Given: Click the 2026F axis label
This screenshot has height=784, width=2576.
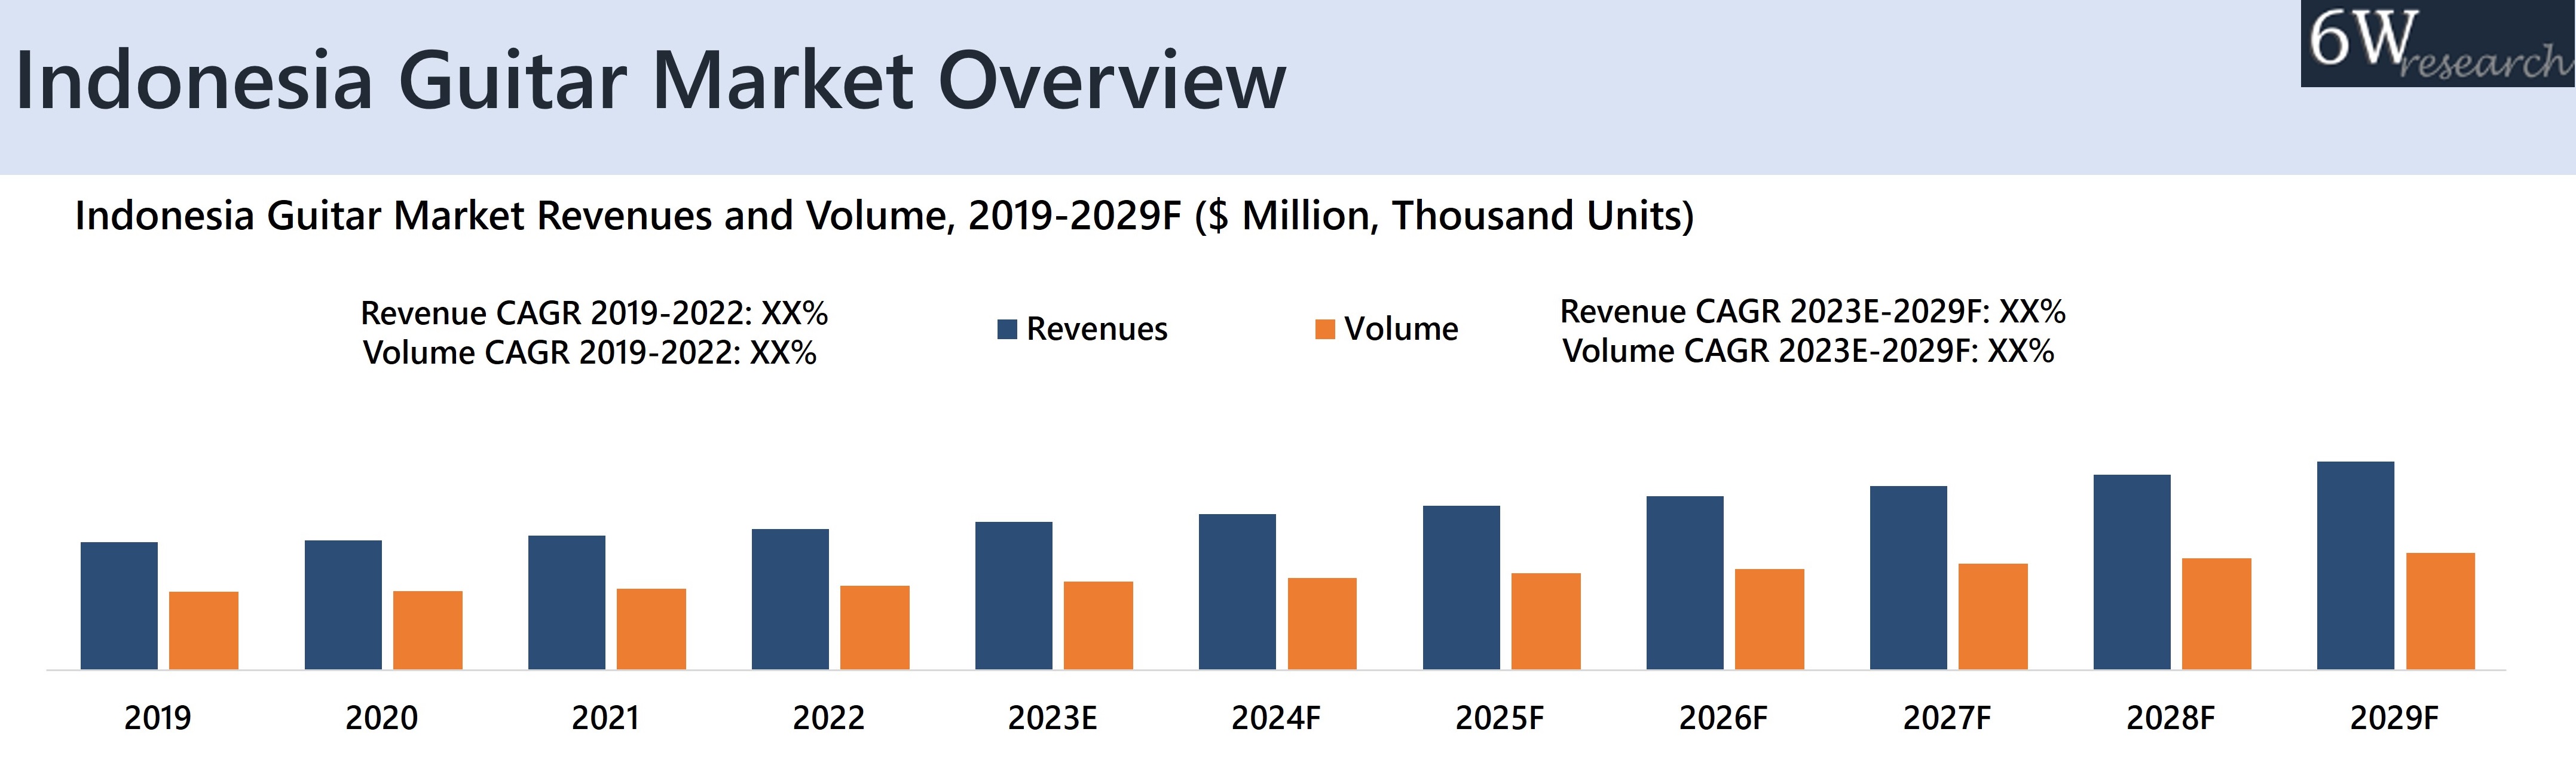Looking at the screenshot, I should tap(1724, 718).
